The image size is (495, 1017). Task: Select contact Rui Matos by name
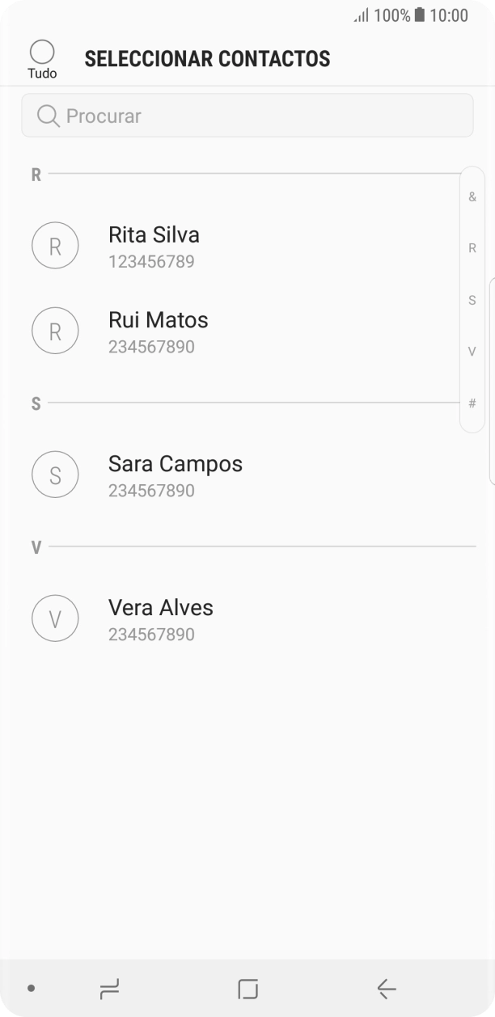pos(159,319)
